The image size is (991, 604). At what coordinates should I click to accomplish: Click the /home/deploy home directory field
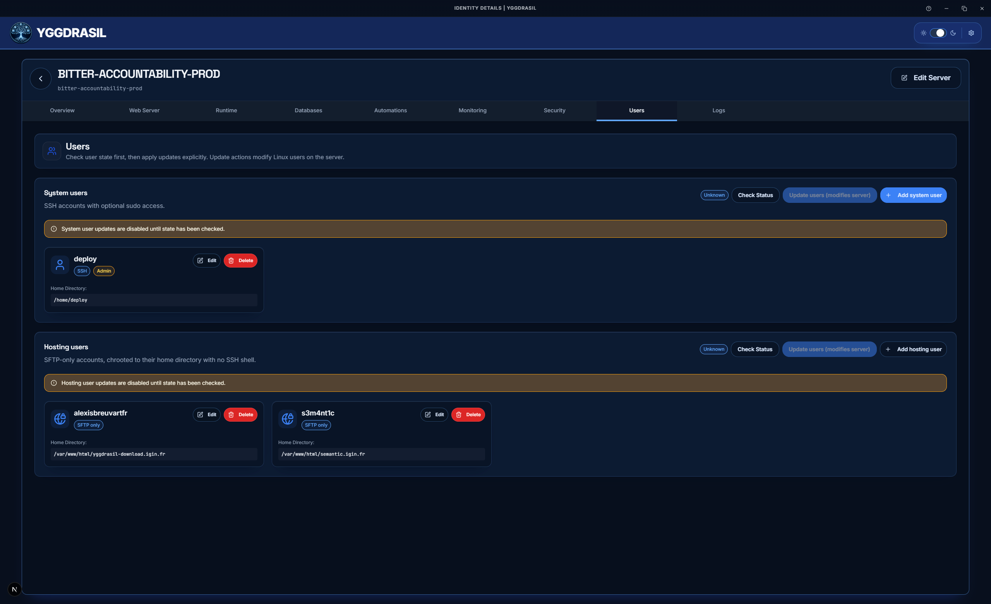154,300
